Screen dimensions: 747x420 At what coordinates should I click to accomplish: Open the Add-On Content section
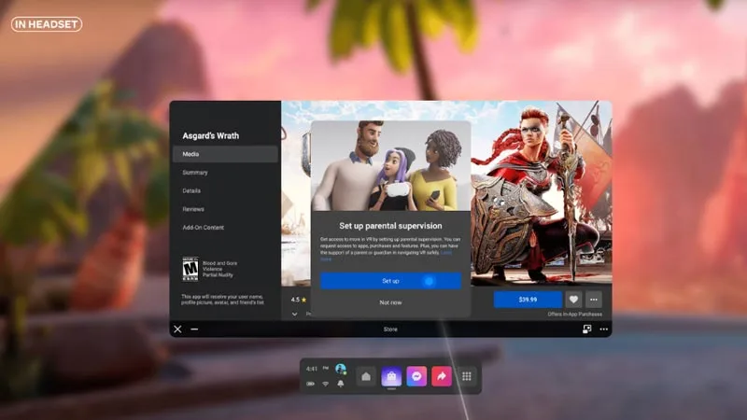(203, 228)
